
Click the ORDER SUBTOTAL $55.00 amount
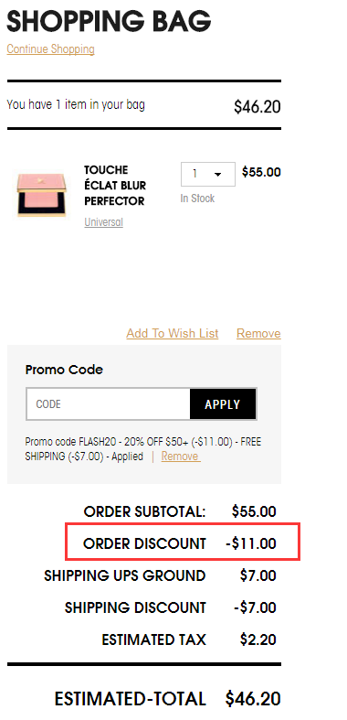[x=254, y=511]
